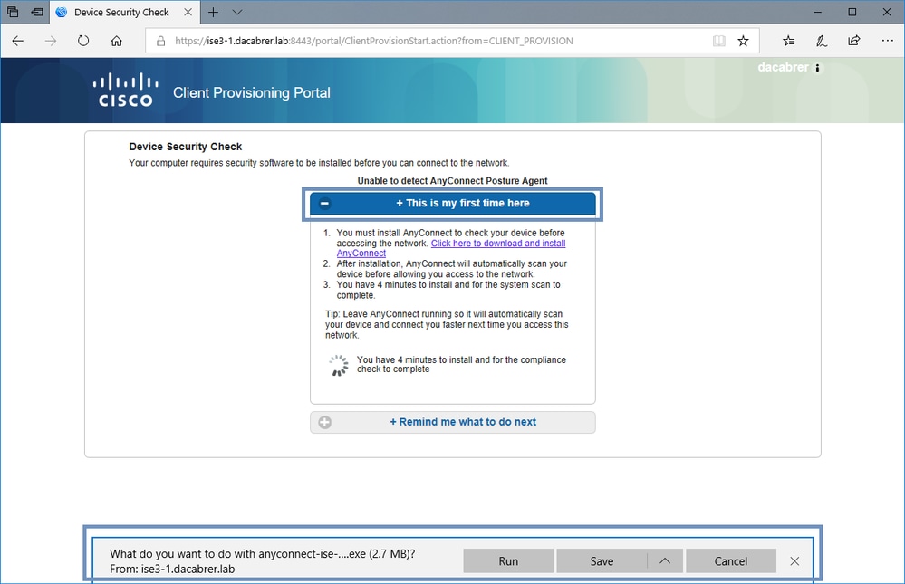The image size is (905, 584).
Task: Expand 'Remind me what to do next'
Action: 453,422
